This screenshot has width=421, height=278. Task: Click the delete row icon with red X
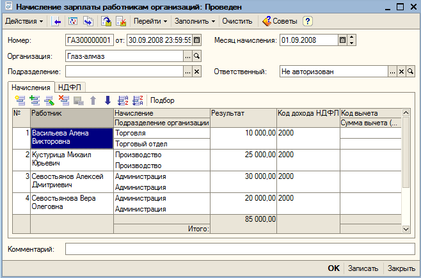click(x=64, y=100)
